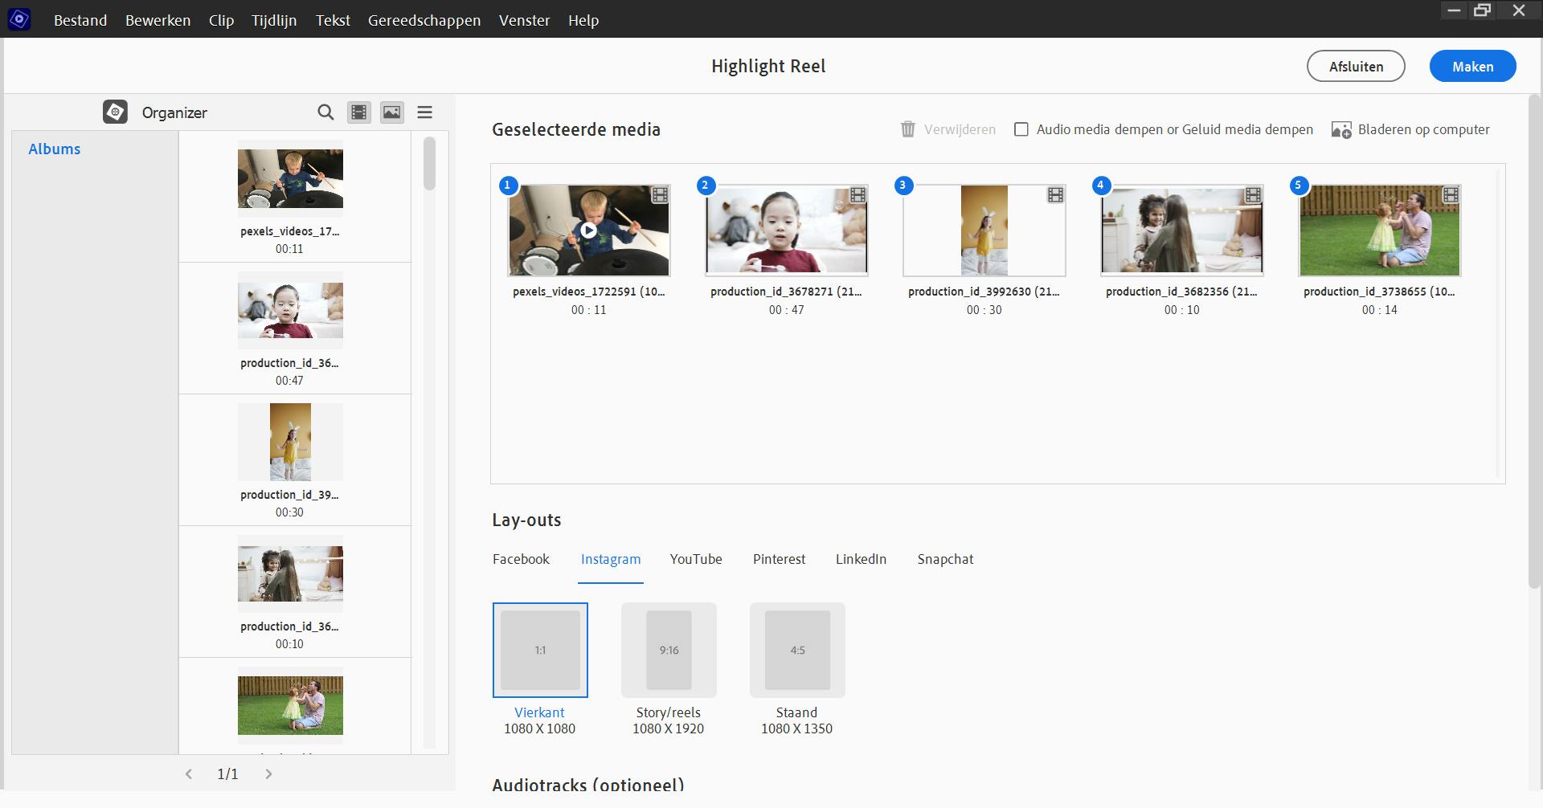The width and height of the screenshot is (1543, 808).
Task: Click pexels_videos_17 thumbnail in Organizer list
Action: click(x=290, y=178)
